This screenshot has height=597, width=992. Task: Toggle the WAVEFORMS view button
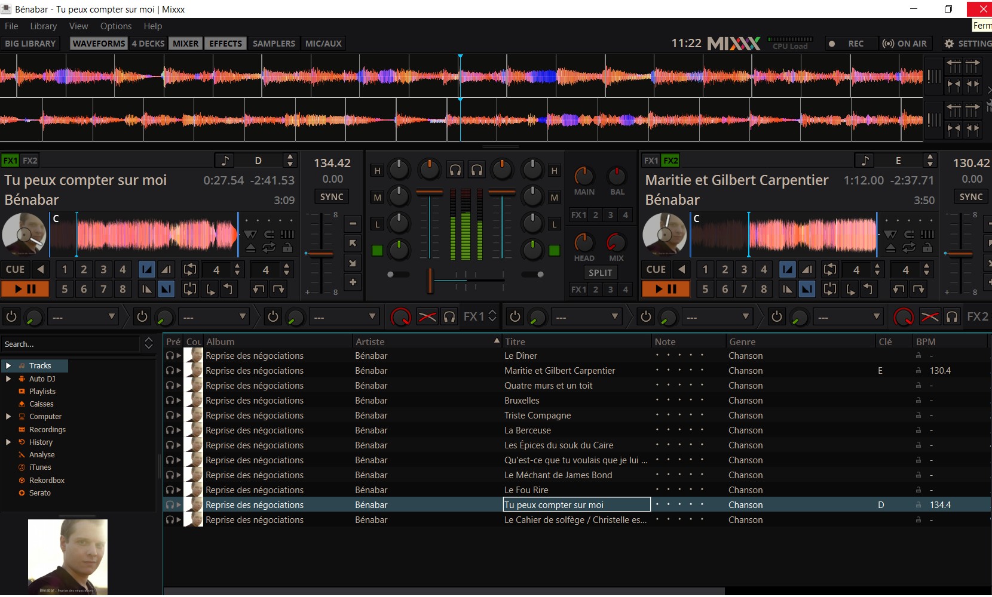[99, 44]
